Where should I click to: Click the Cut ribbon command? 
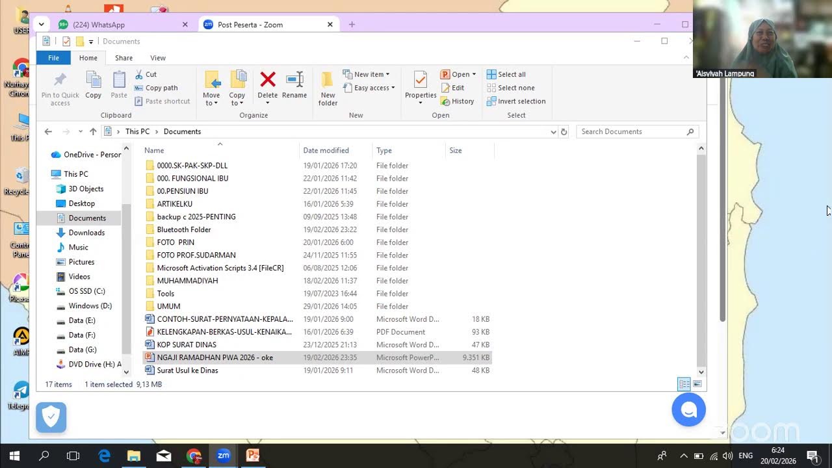(146, 74)
